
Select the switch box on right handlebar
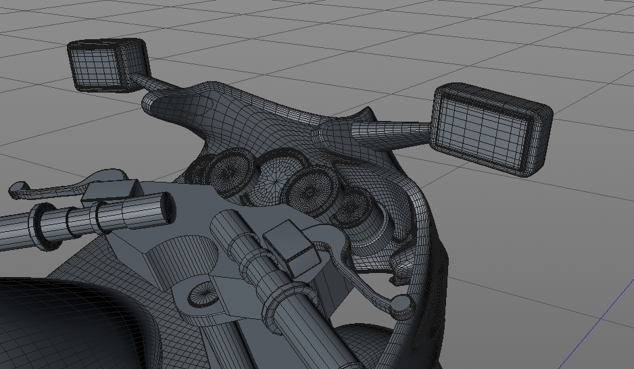click(291, 248)
